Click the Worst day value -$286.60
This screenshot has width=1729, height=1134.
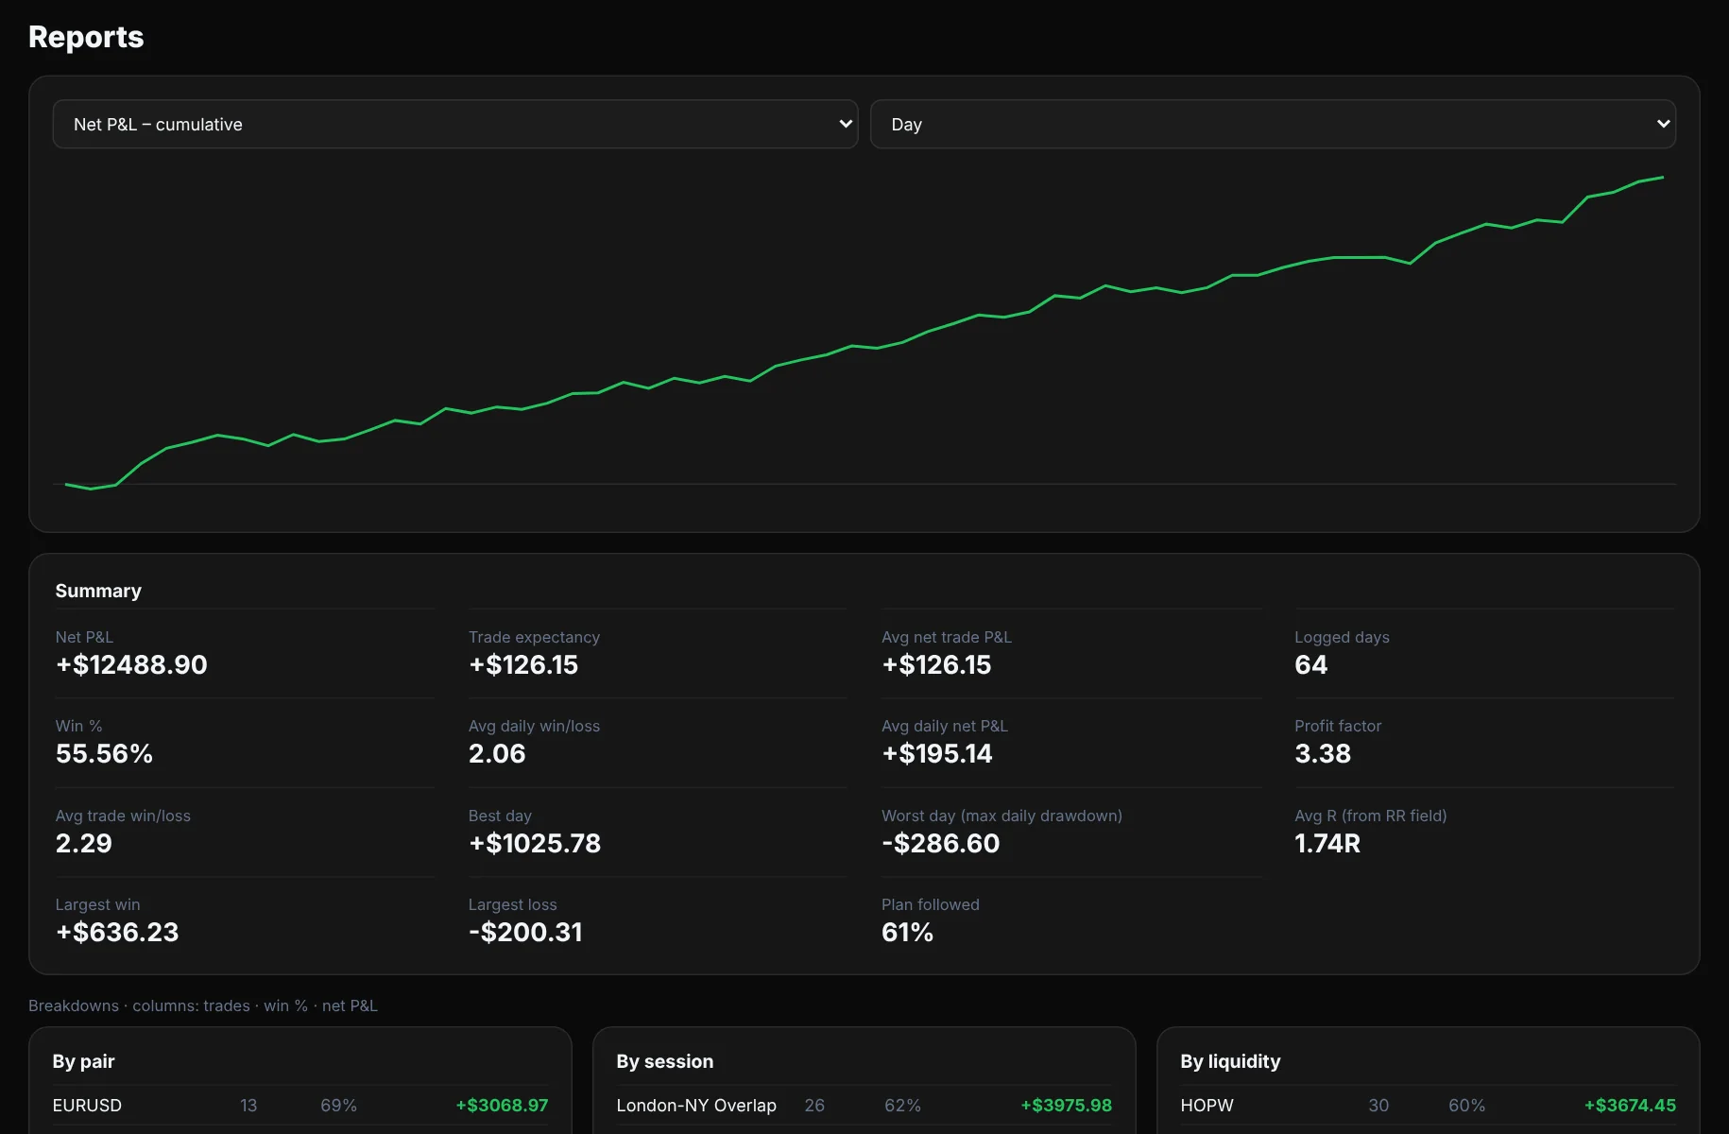click(x=941, y=844)
